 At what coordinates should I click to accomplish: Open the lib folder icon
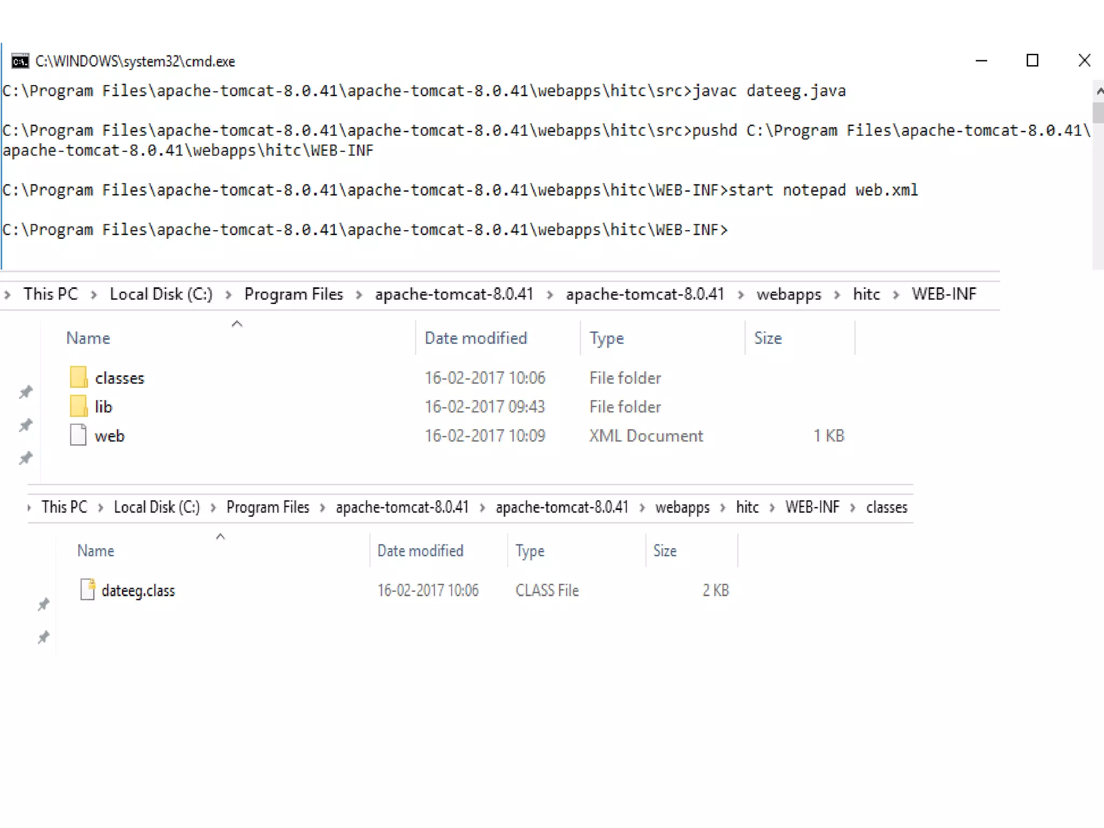[x=79, y=406]
